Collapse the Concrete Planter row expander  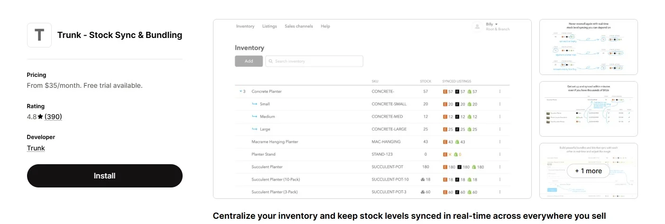pyautogui.click(x=241, y=91)
